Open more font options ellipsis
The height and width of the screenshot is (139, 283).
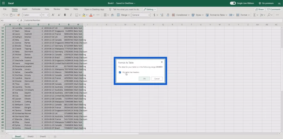[x=98, y=15]
